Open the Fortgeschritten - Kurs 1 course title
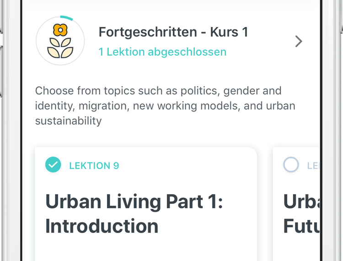Screen dimensions: 343x261 click(x=173, y=32)
